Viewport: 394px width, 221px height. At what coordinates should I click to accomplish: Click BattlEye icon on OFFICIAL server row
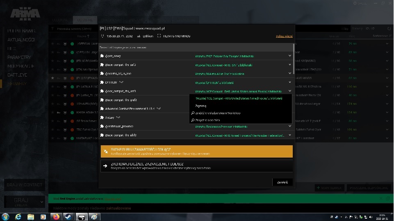[x=65, y=44]
